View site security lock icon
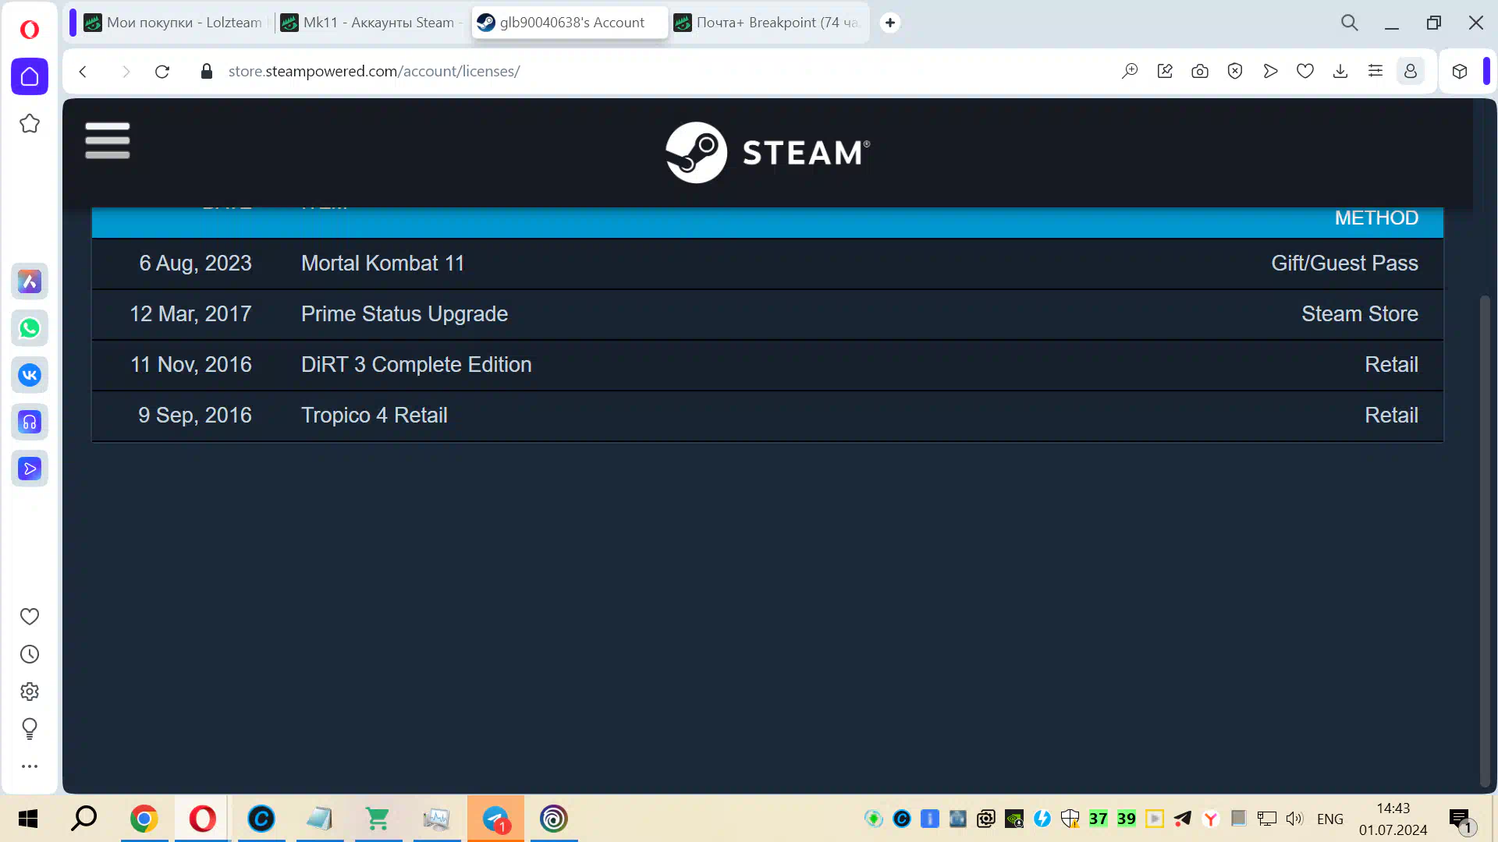 pyautogui.click(x=207, y=72)
